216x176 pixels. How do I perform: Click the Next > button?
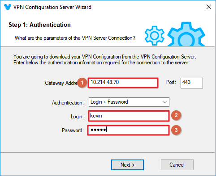tap(127, 165)
